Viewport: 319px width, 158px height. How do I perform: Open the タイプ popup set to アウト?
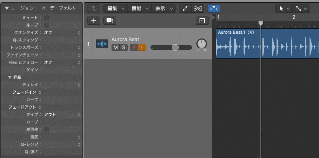tap(62, 115)
